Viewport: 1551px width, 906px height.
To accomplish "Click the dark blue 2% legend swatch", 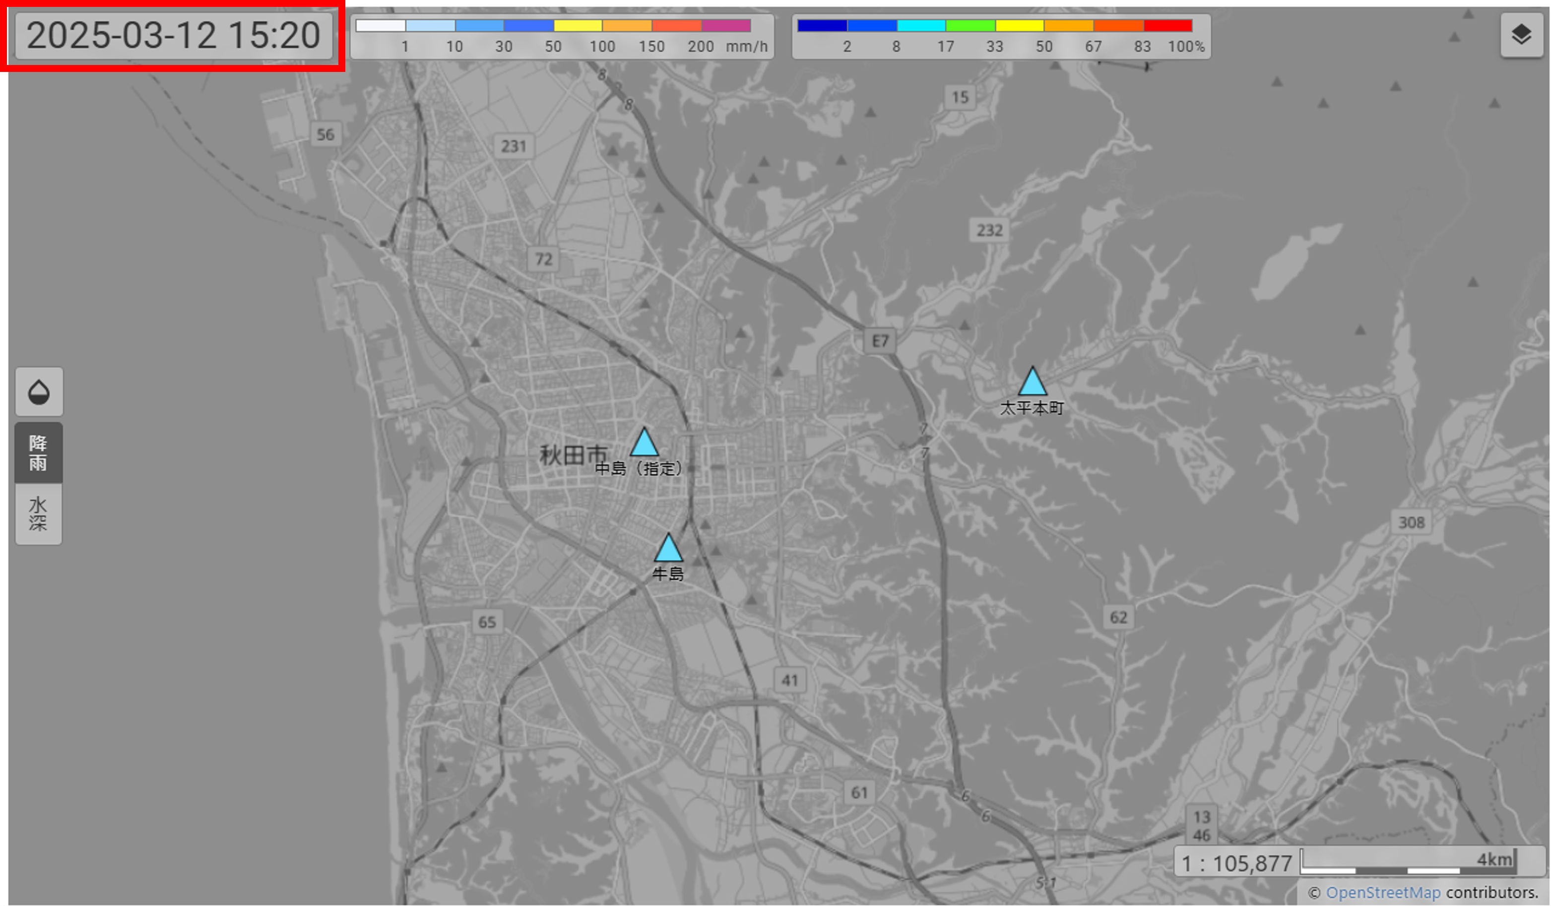I will pos(822,25).
